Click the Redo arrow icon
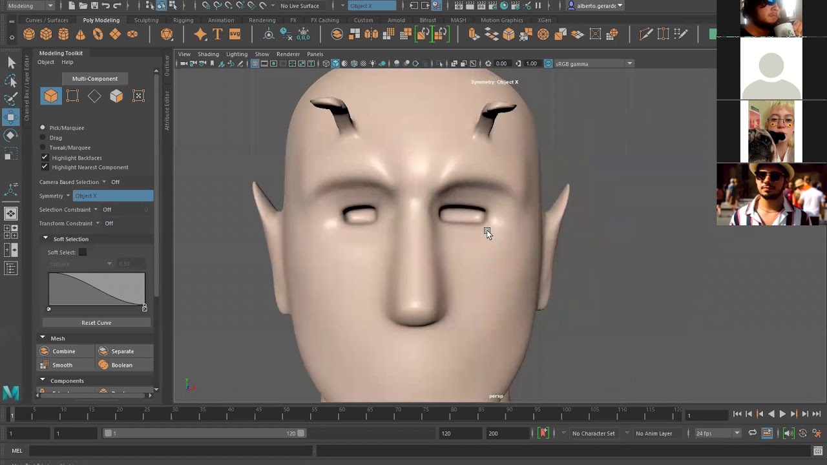 pos(117,6)
